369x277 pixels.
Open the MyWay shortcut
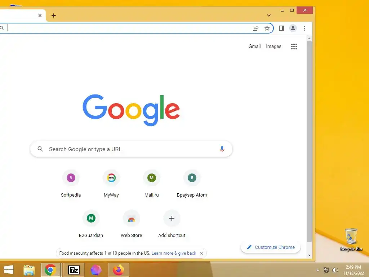tap(111, 184)
